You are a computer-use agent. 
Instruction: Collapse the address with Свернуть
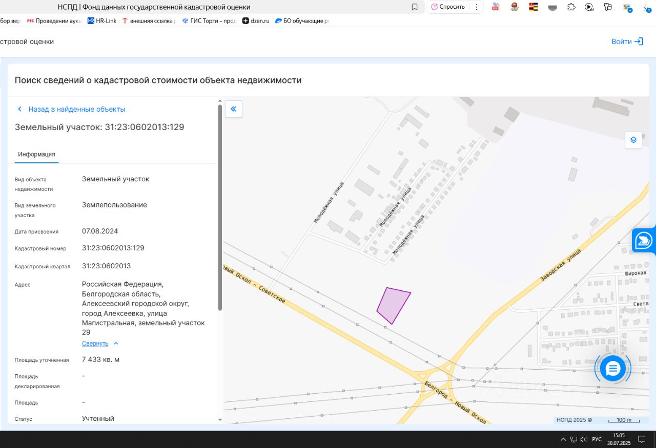[x=100, y=343]
